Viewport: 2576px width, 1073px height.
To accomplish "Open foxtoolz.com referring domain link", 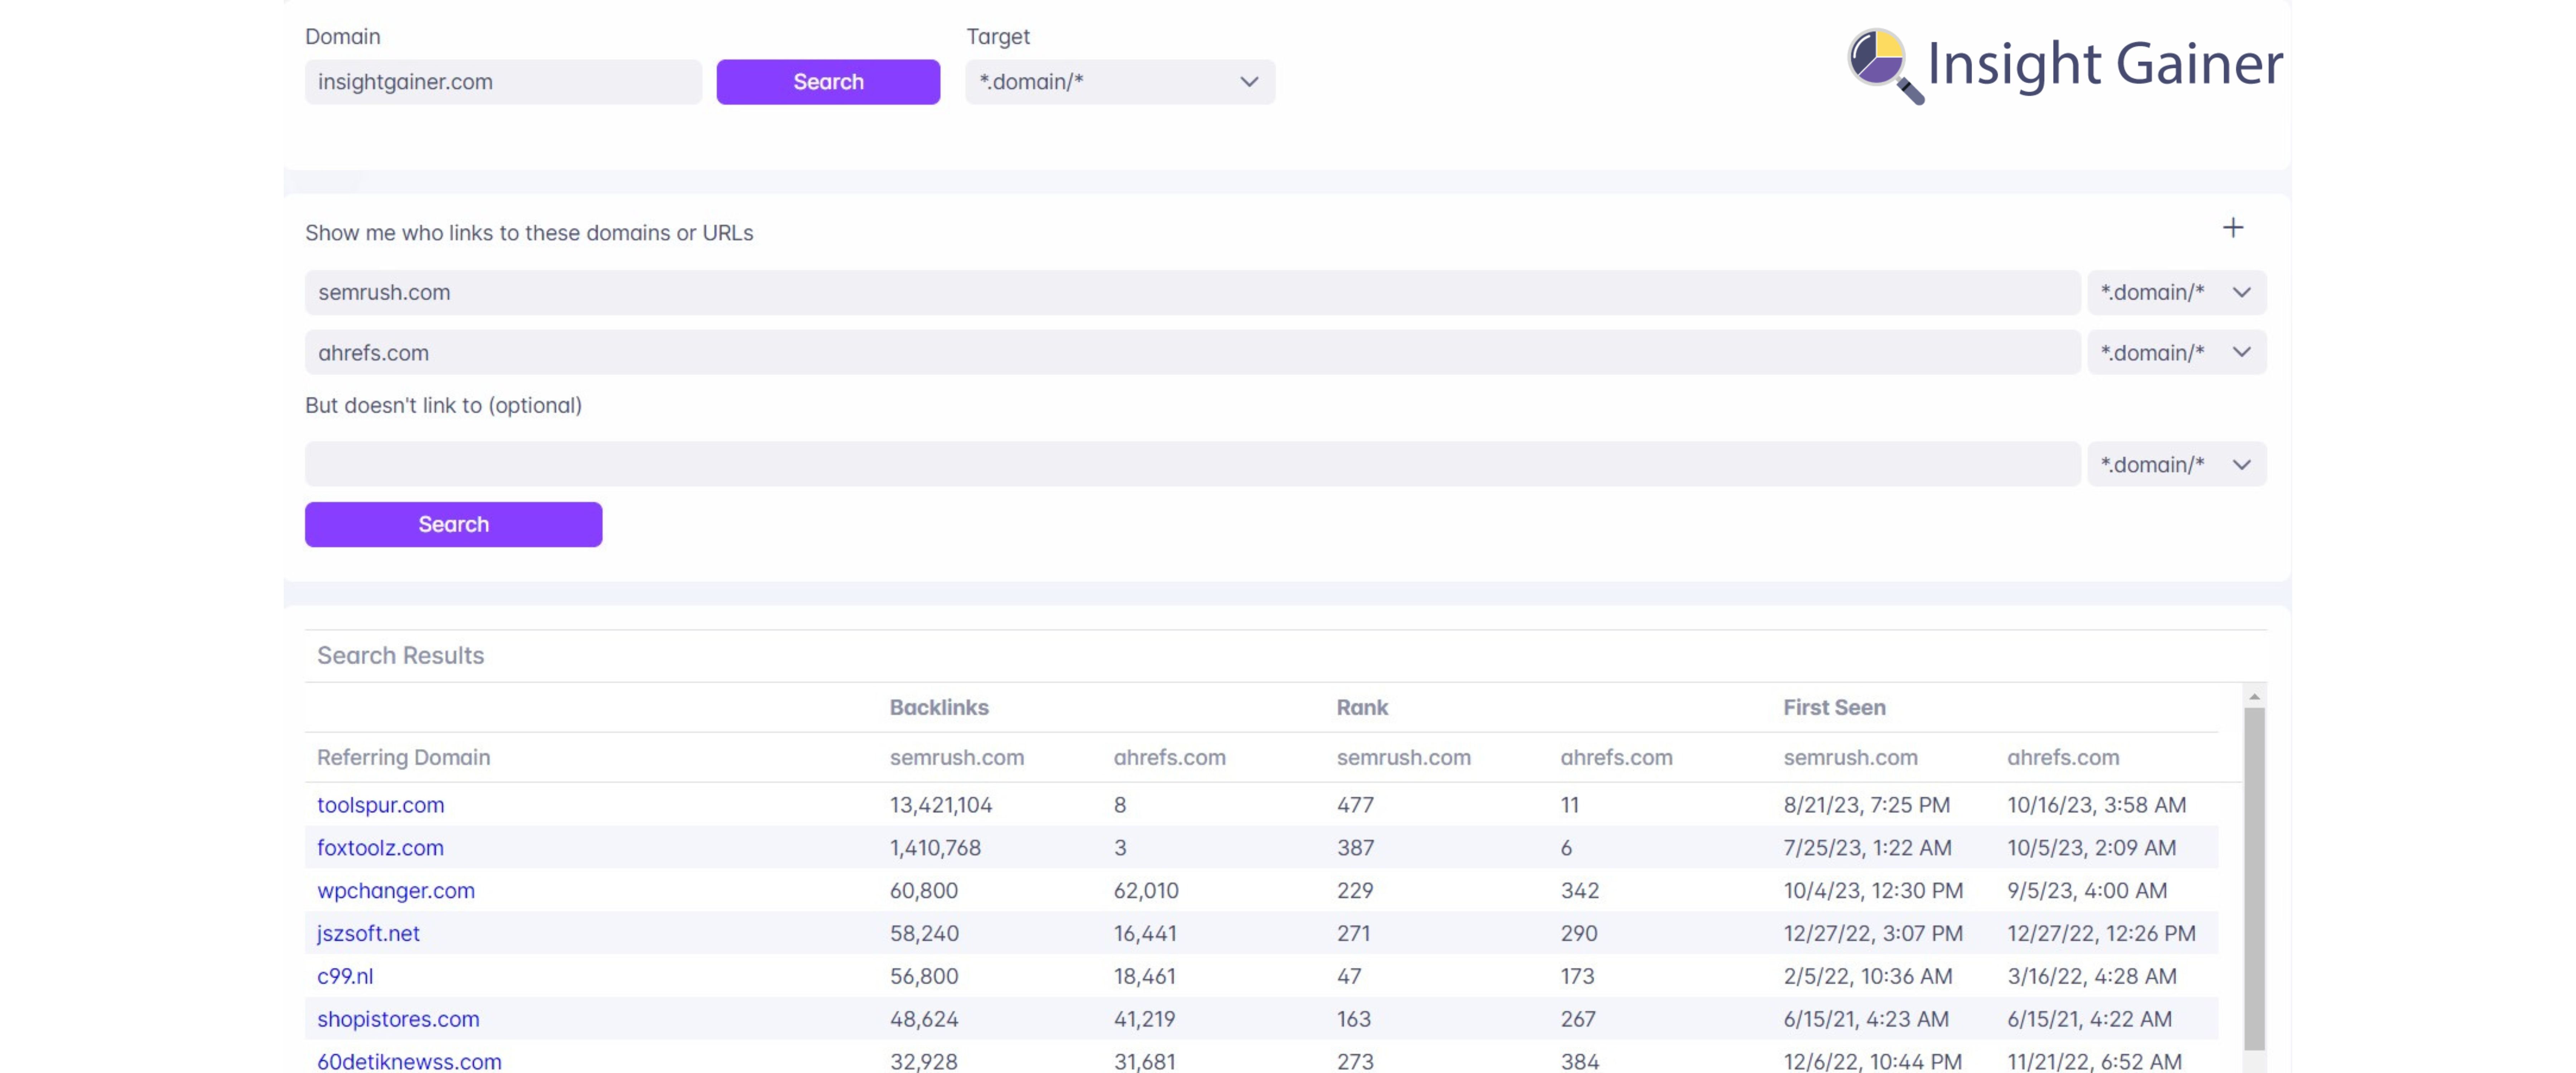I will coord(380,848).
